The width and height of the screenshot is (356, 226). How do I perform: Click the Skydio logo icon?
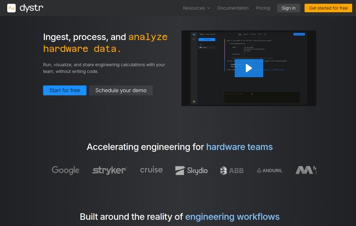(180, 170)
